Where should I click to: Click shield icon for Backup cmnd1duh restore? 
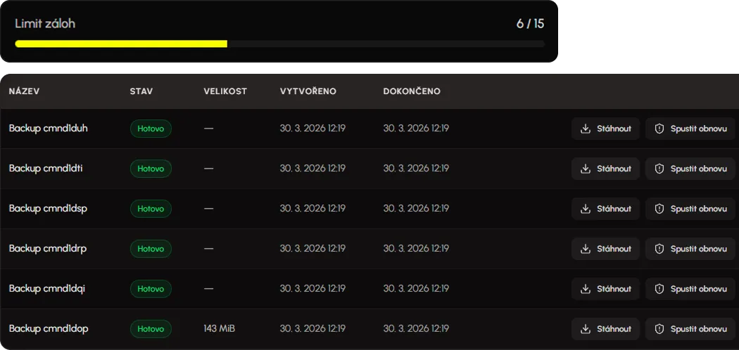pyautogui.click(x=659, y=129)
